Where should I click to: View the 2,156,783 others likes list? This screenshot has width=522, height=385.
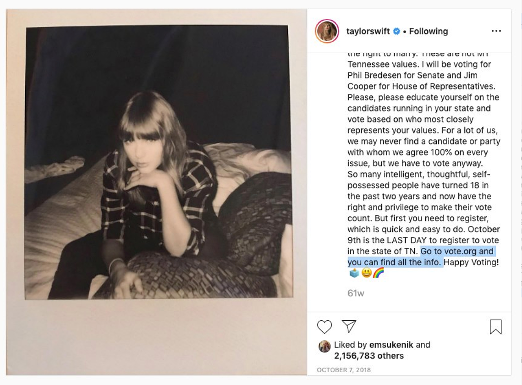[x=369, y=356]
